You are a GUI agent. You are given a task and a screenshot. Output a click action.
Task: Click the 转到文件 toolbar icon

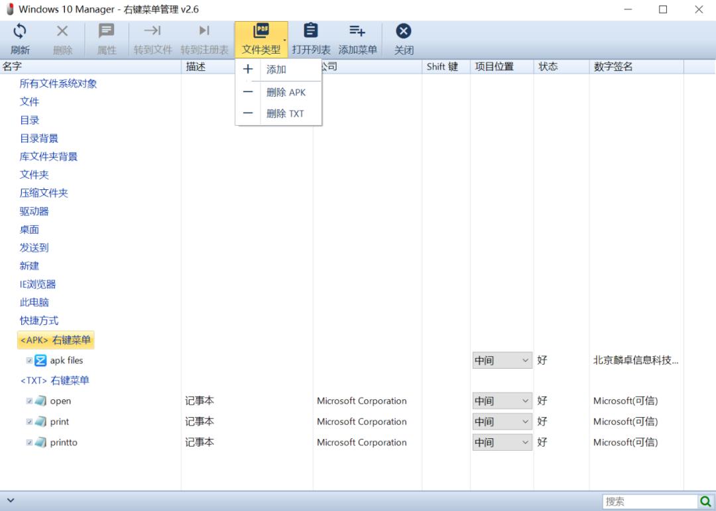(x=152, y=30)
